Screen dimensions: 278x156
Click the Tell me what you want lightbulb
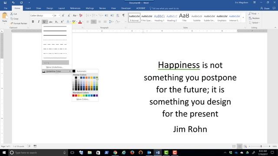151,8
